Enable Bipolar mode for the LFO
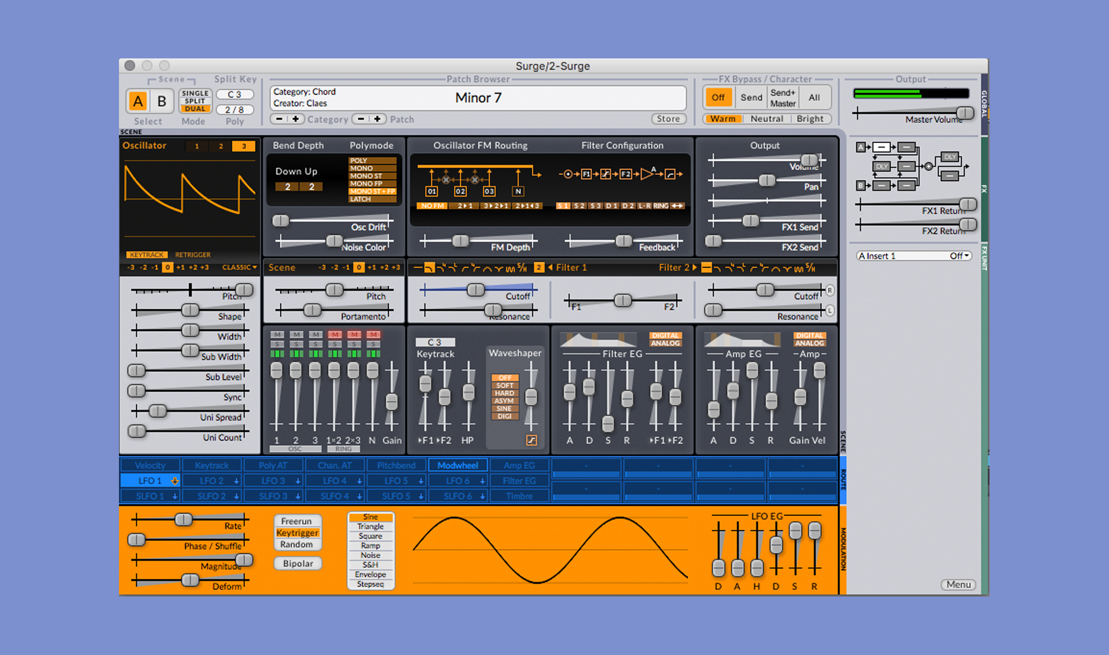This screenshot has width=1109, height=655. (x=297, y=563)
